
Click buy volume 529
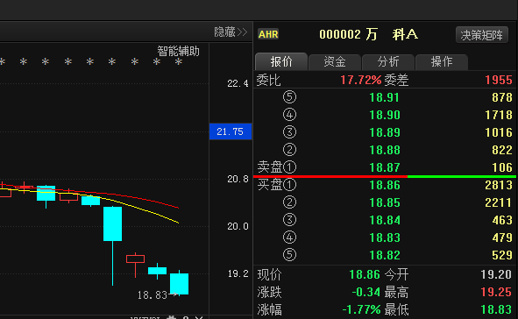(502, 255)
